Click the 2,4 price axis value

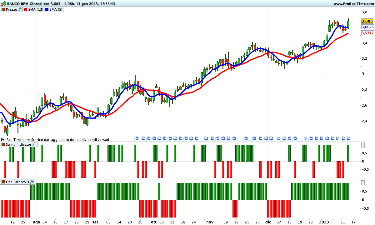(x=364, y=121)
